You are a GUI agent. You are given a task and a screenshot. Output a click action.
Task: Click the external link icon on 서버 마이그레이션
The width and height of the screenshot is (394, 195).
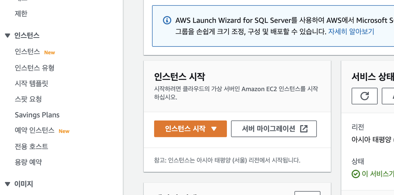304,129
